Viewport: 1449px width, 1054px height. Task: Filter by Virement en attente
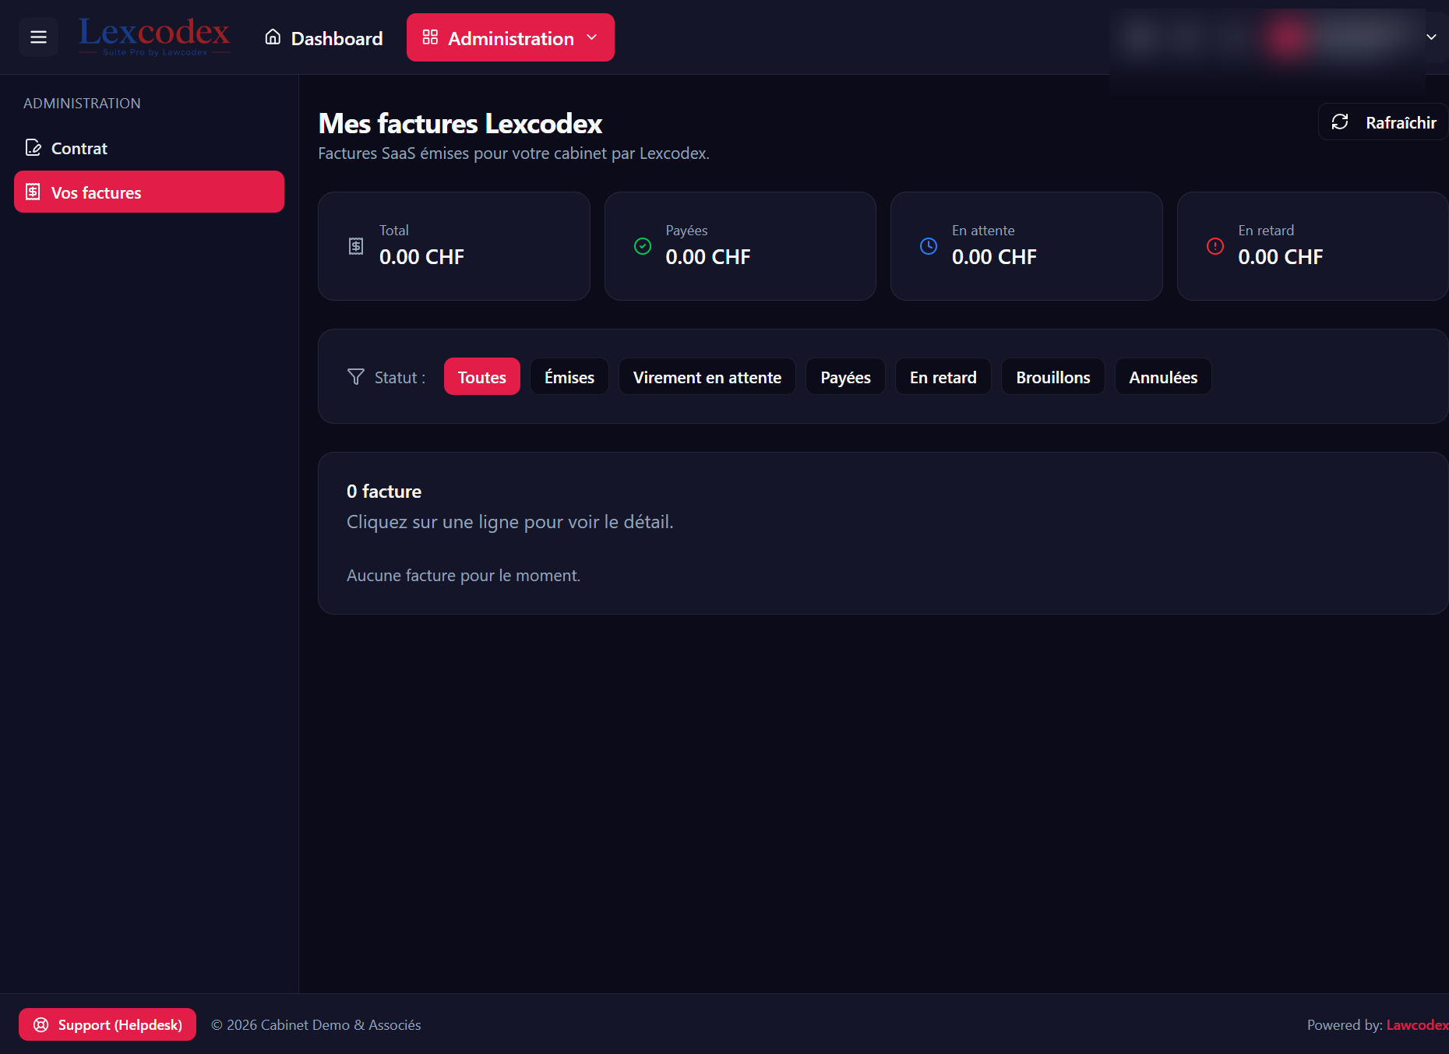tap(707, 377)
